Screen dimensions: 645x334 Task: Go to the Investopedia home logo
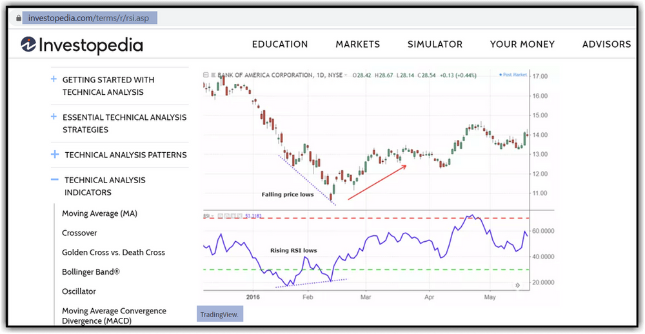[x=82, y=45]
